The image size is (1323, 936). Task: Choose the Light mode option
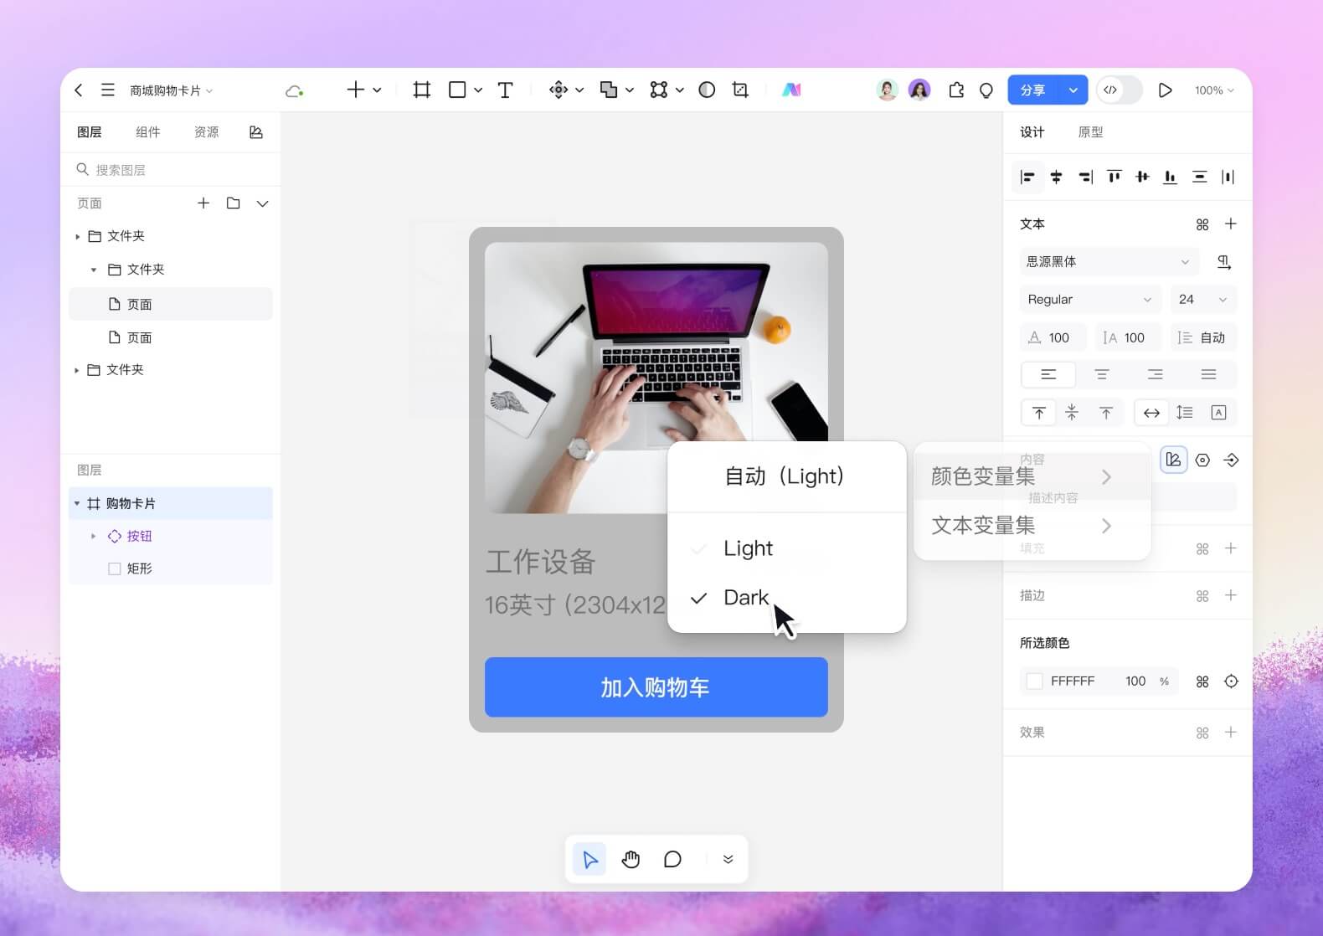click(787, 548)
